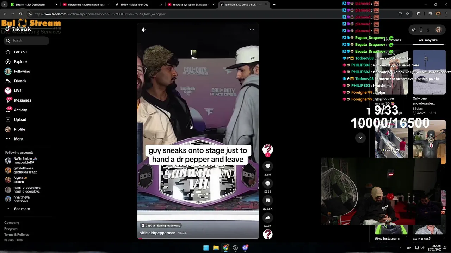The height and width of the screenshot is (253, 451).
Task: Bookmark this page with the star icon
Action: [407, 14]
